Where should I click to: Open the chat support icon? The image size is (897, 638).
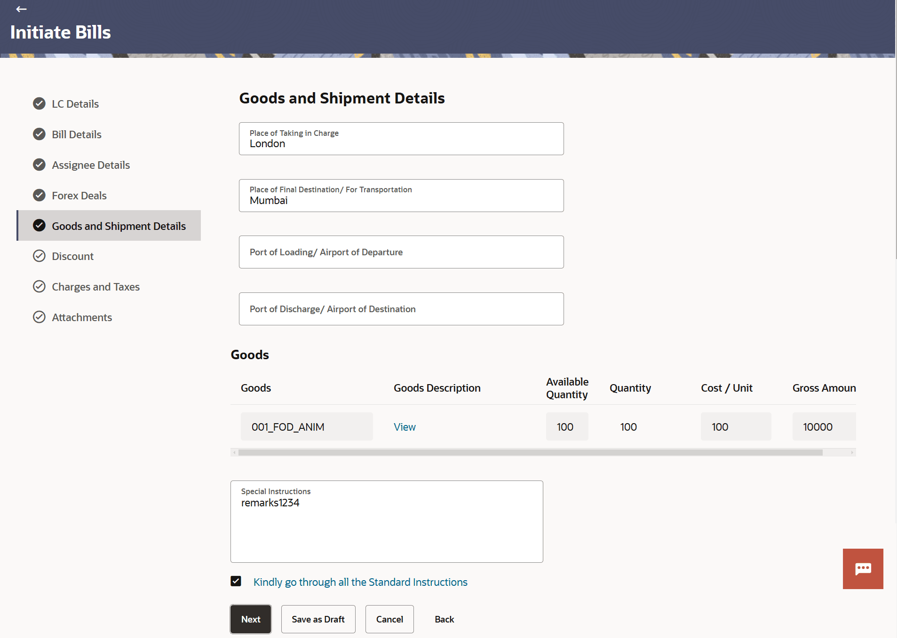click(x=863, y=568)
